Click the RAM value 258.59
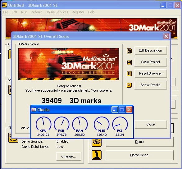 tap(80, 135)
